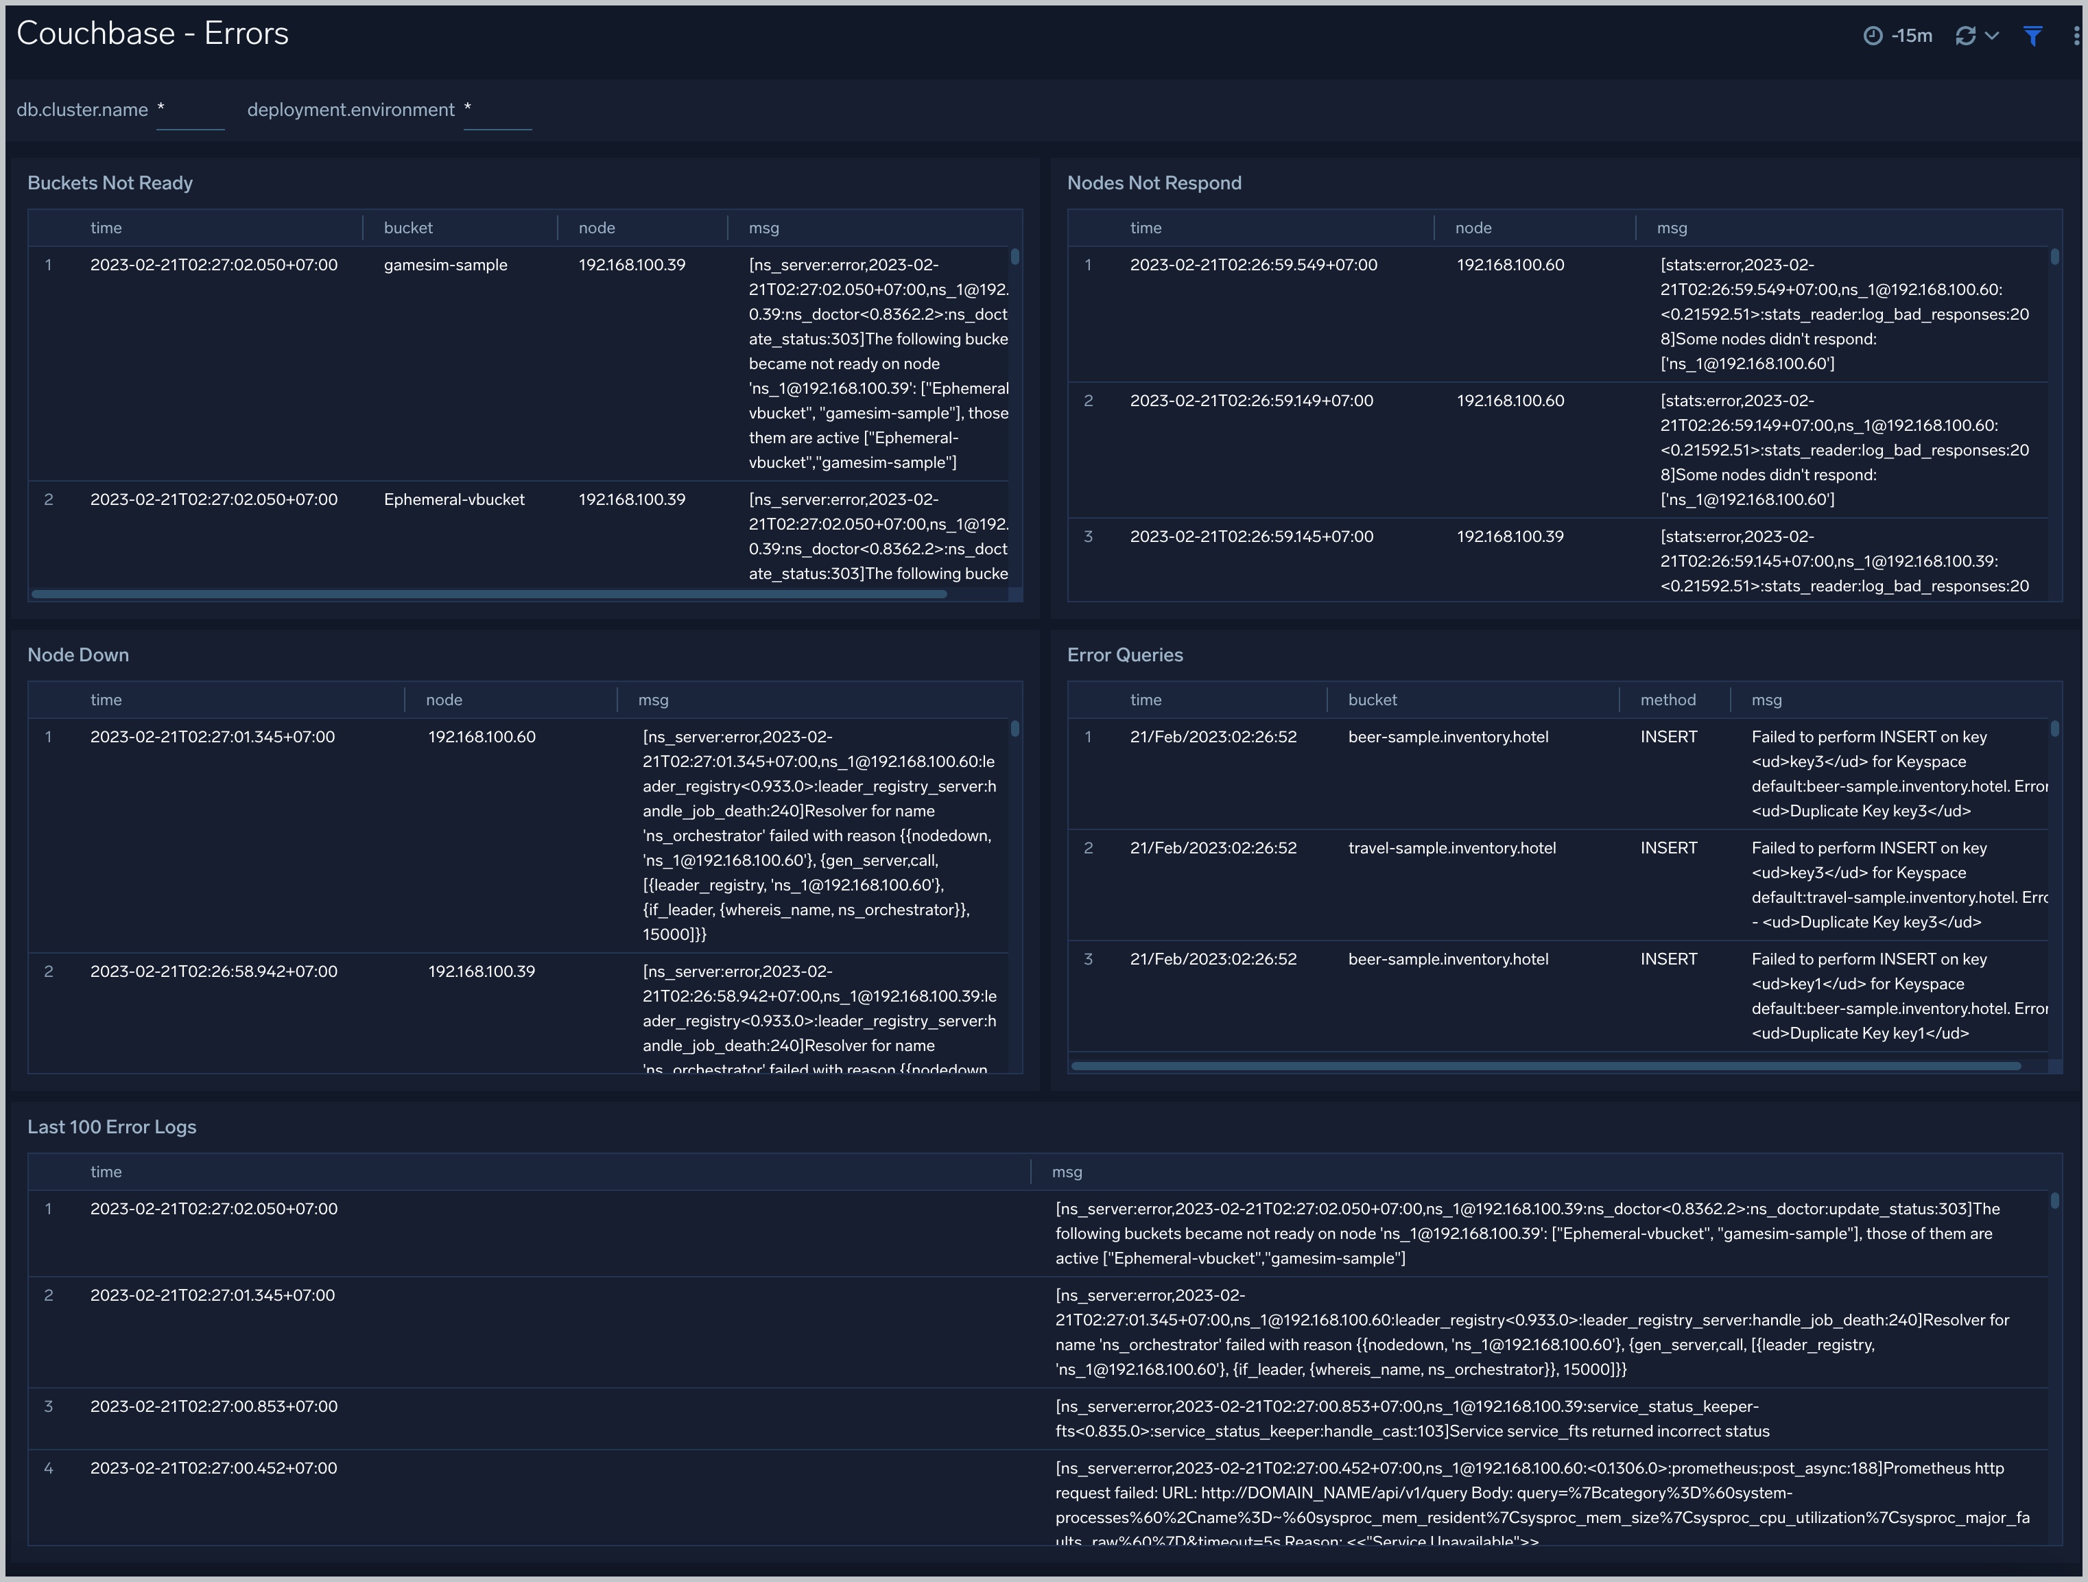The width and height of the screenshot is (2088, 1582).
Task: Sort Error Queries by time column
Action: (x=1146, y=700)
